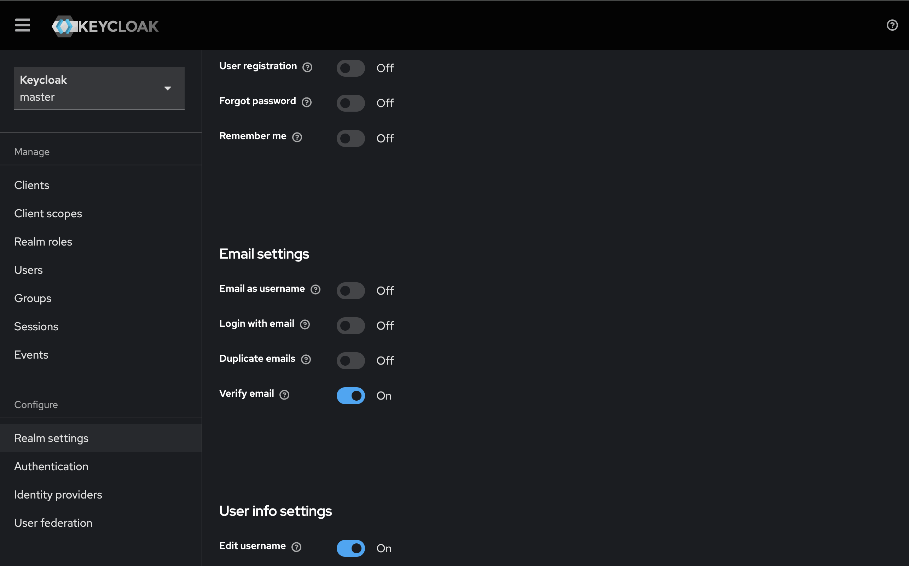Enable the Duplicate emails toggle
This screenshot has height=566, width=909.
coord(350,360)
